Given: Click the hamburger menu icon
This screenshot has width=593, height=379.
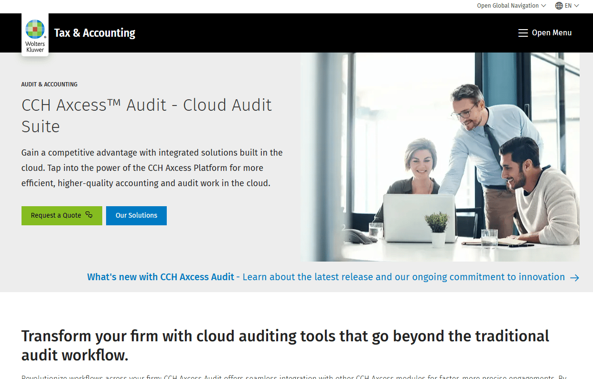Looking at the screenshot, I should pos(523,33).
